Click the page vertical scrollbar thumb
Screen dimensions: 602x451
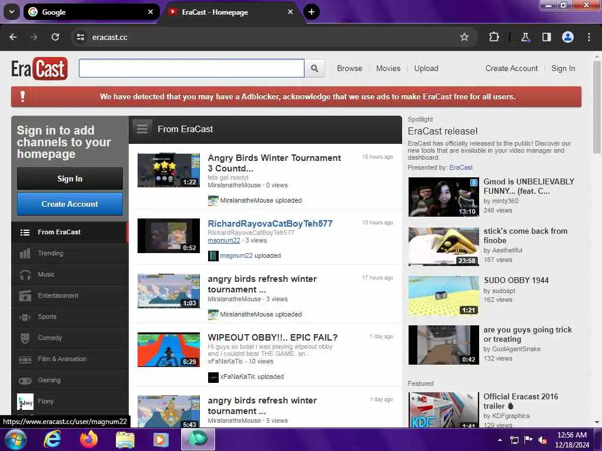pyautogui.click(x=597, y=107)
